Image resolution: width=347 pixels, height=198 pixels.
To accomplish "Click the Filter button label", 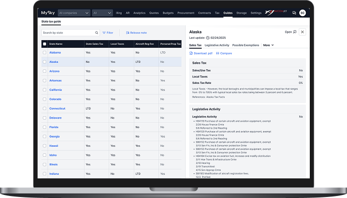I will [110, 33].
